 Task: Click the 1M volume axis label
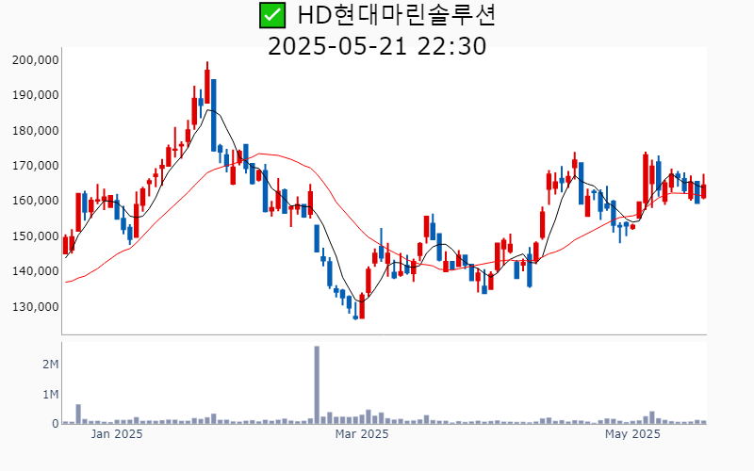coord(51,395)
